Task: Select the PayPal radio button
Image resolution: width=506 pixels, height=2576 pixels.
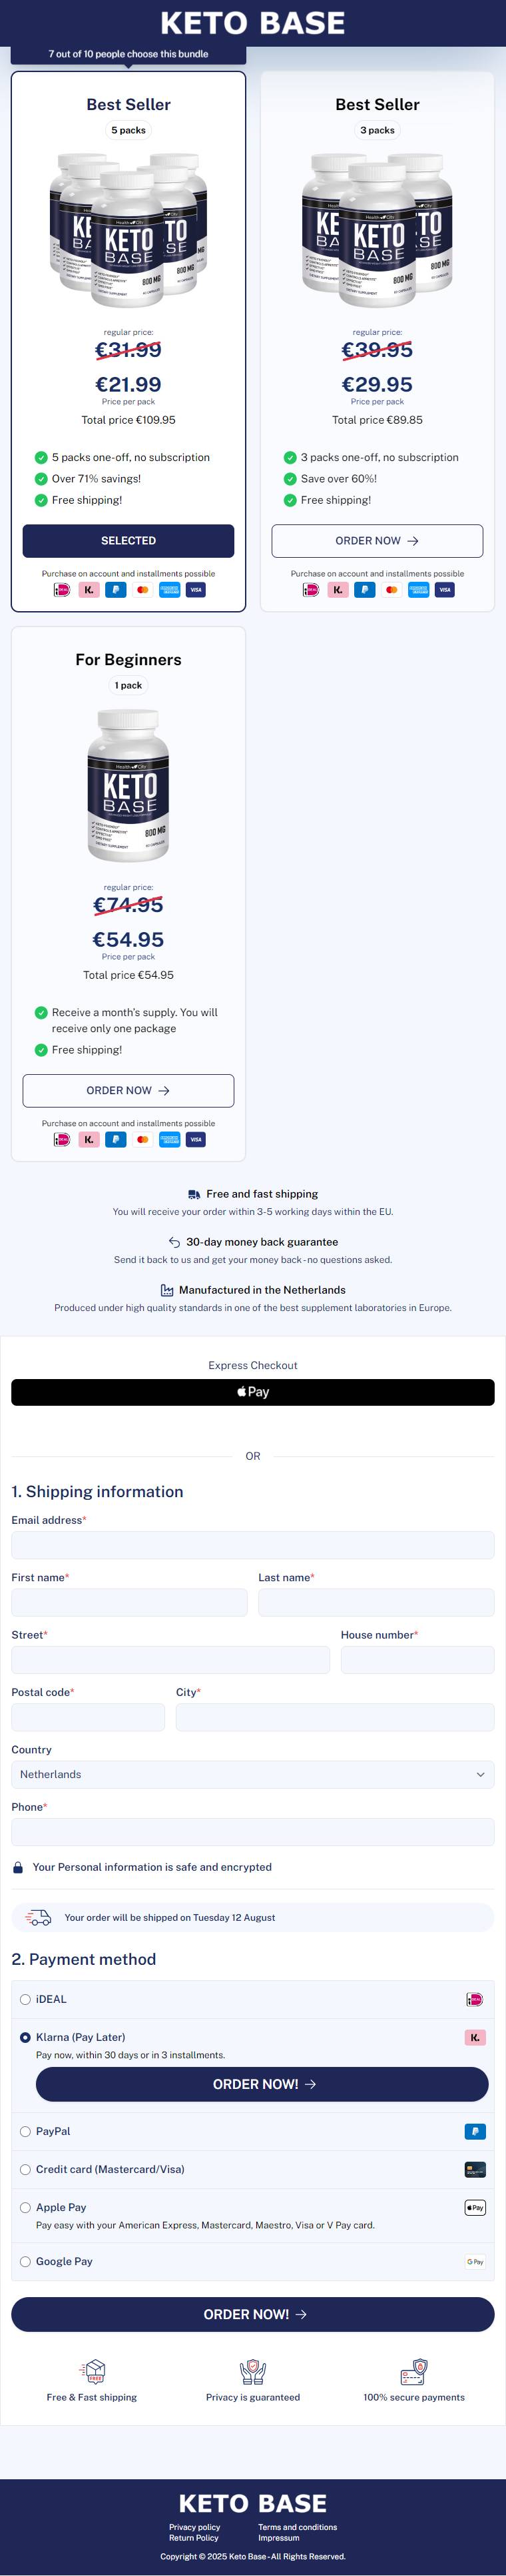Action: [25, 2132]
